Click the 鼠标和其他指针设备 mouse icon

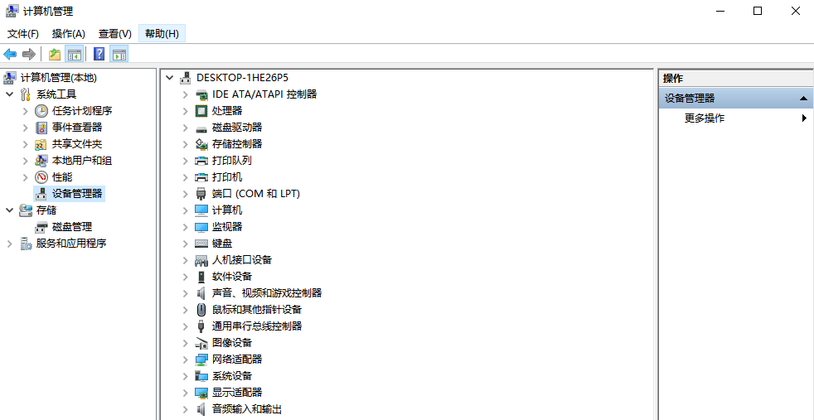pyautogui.click(x=201, y=310)
